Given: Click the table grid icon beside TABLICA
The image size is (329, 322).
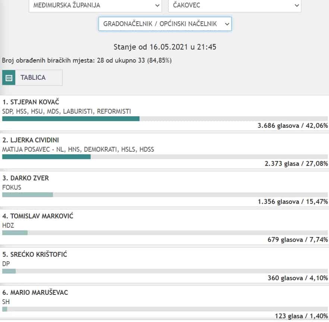Looking at the screenshot, I should 9,78.
